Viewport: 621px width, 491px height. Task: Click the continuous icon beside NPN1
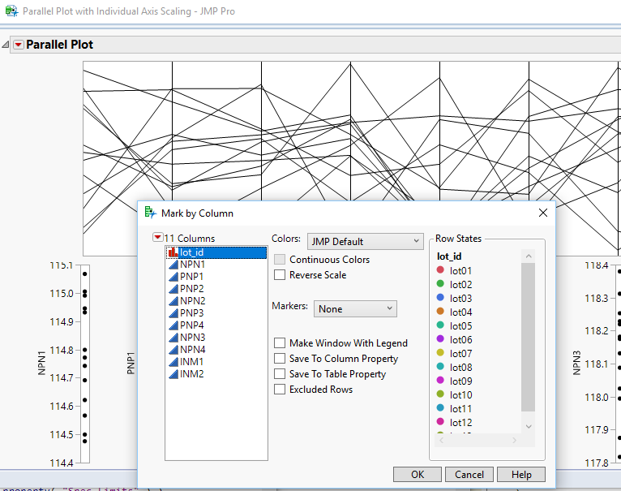(173, 265)
